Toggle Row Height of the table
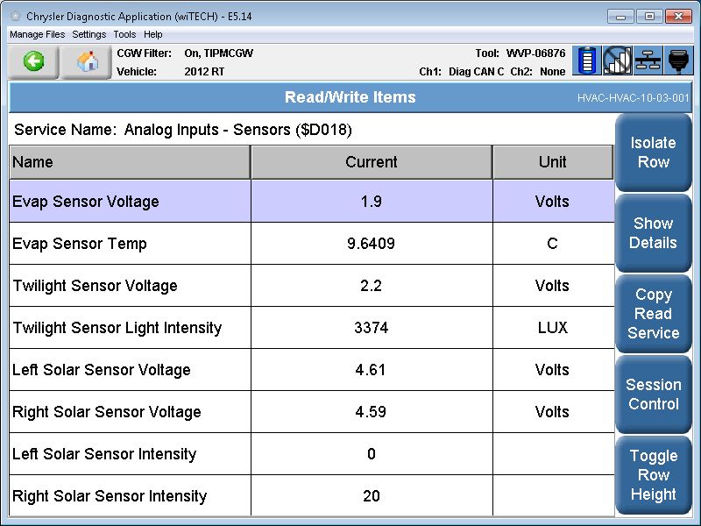The height and width of the screenshot is (526, 701). pos(653,475)
